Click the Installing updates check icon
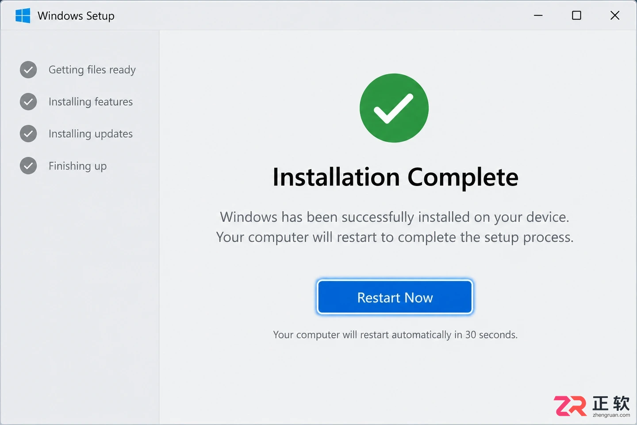 [28, 134]
